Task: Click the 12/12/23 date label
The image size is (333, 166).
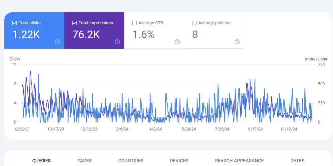Action: pos(89,129)
